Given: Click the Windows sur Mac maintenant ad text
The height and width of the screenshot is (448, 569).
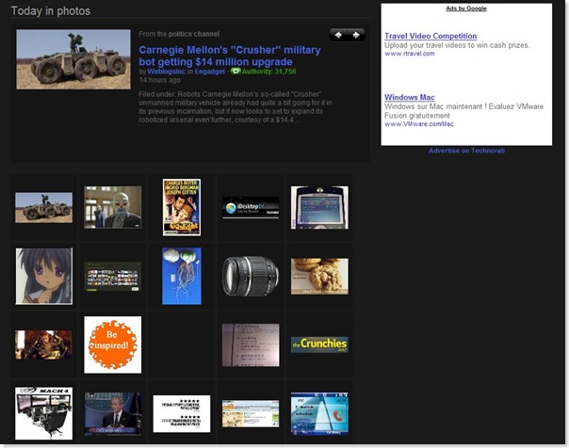Looking at the screenshot, I should (x=464, y=111).
